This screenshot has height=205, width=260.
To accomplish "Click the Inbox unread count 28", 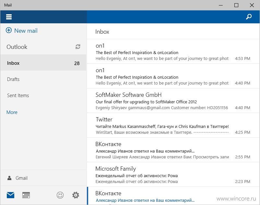I will point(77,63).
